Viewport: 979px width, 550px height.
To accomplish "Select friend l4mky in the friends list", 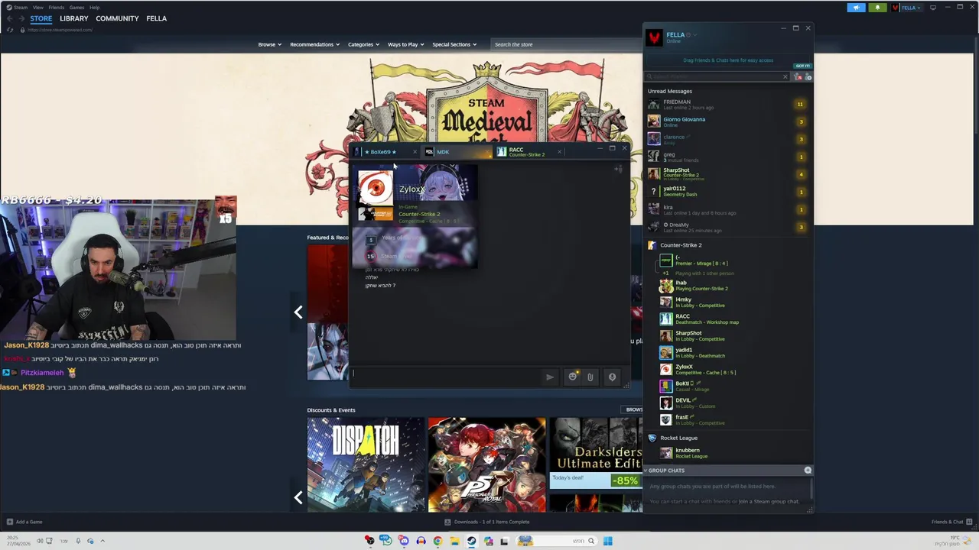I will pyautogui.click(x=734, y=302).
